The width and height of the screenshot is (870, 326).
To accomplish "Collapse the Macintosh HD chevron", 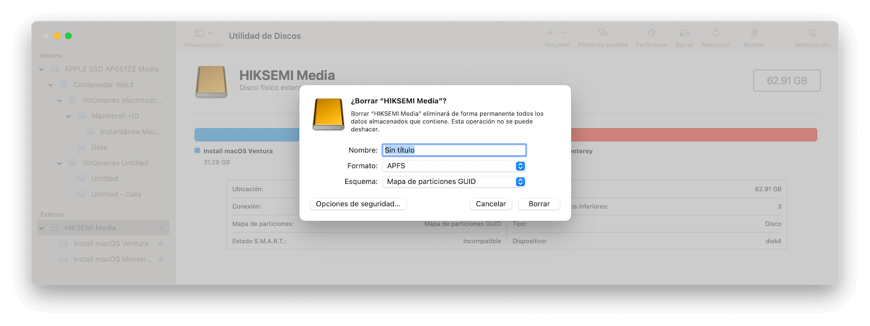I will click(x=69, y=117).
